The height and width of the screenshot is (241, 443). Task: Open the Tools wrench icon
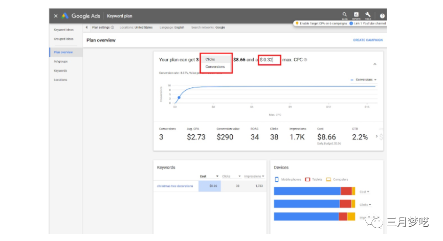(x=368, y=15)
